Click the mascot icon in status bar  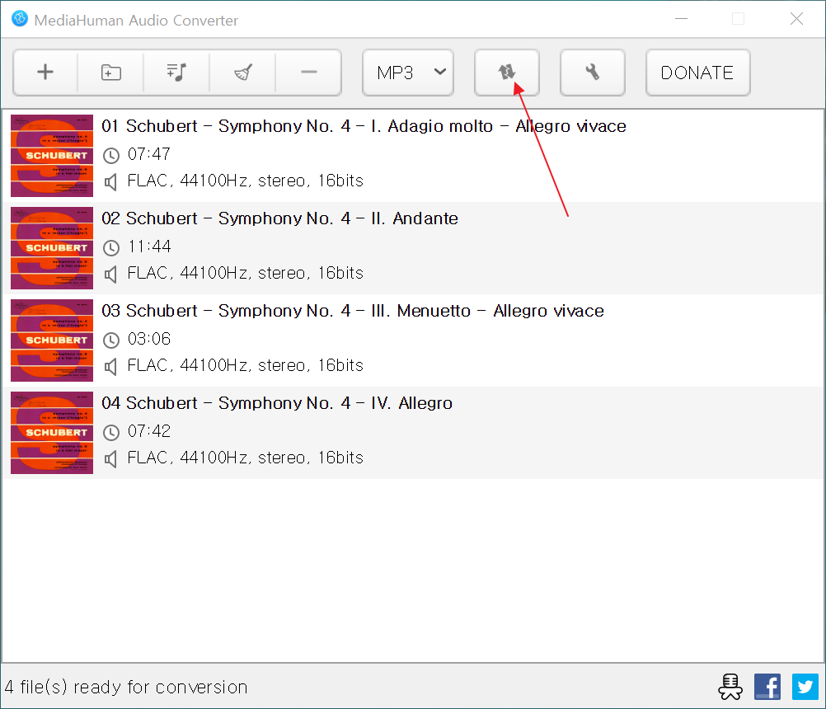[x=730, y=687]
